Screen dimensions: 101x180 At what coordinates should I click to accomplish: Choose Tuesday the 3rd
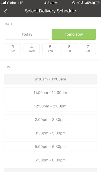(13, 49)
